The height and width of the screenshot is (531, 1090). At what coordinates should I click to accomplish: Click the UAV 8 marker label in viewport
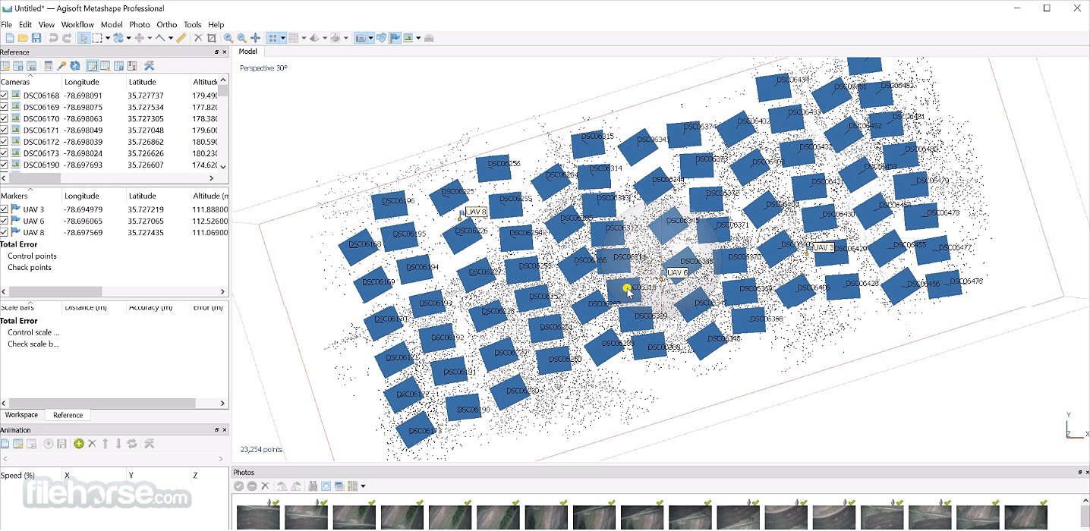coord(476,212)
